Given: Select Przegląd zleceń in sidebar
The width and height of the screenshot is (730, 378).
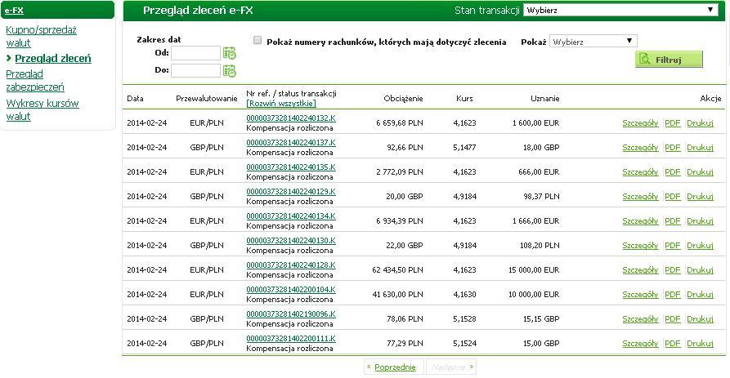Looking at the screenshot, I should click(52, 58).
